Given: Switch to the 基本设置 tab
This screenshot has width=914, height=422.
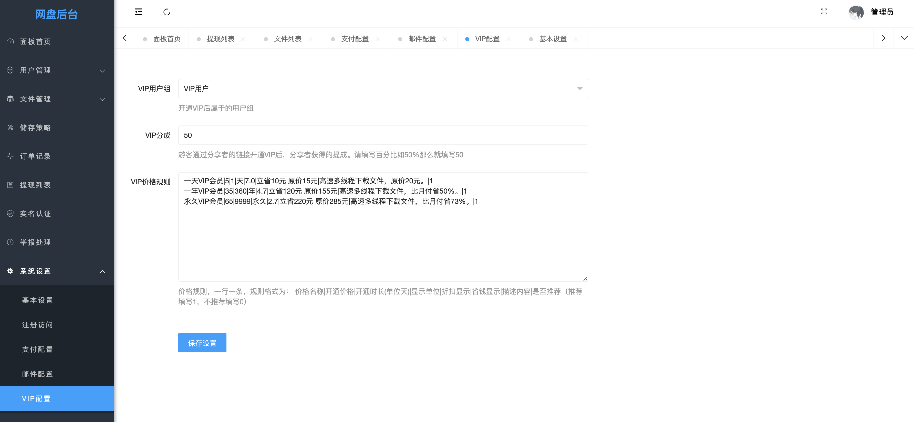Looking at the screenshot, I should click(x=553, y=39).
